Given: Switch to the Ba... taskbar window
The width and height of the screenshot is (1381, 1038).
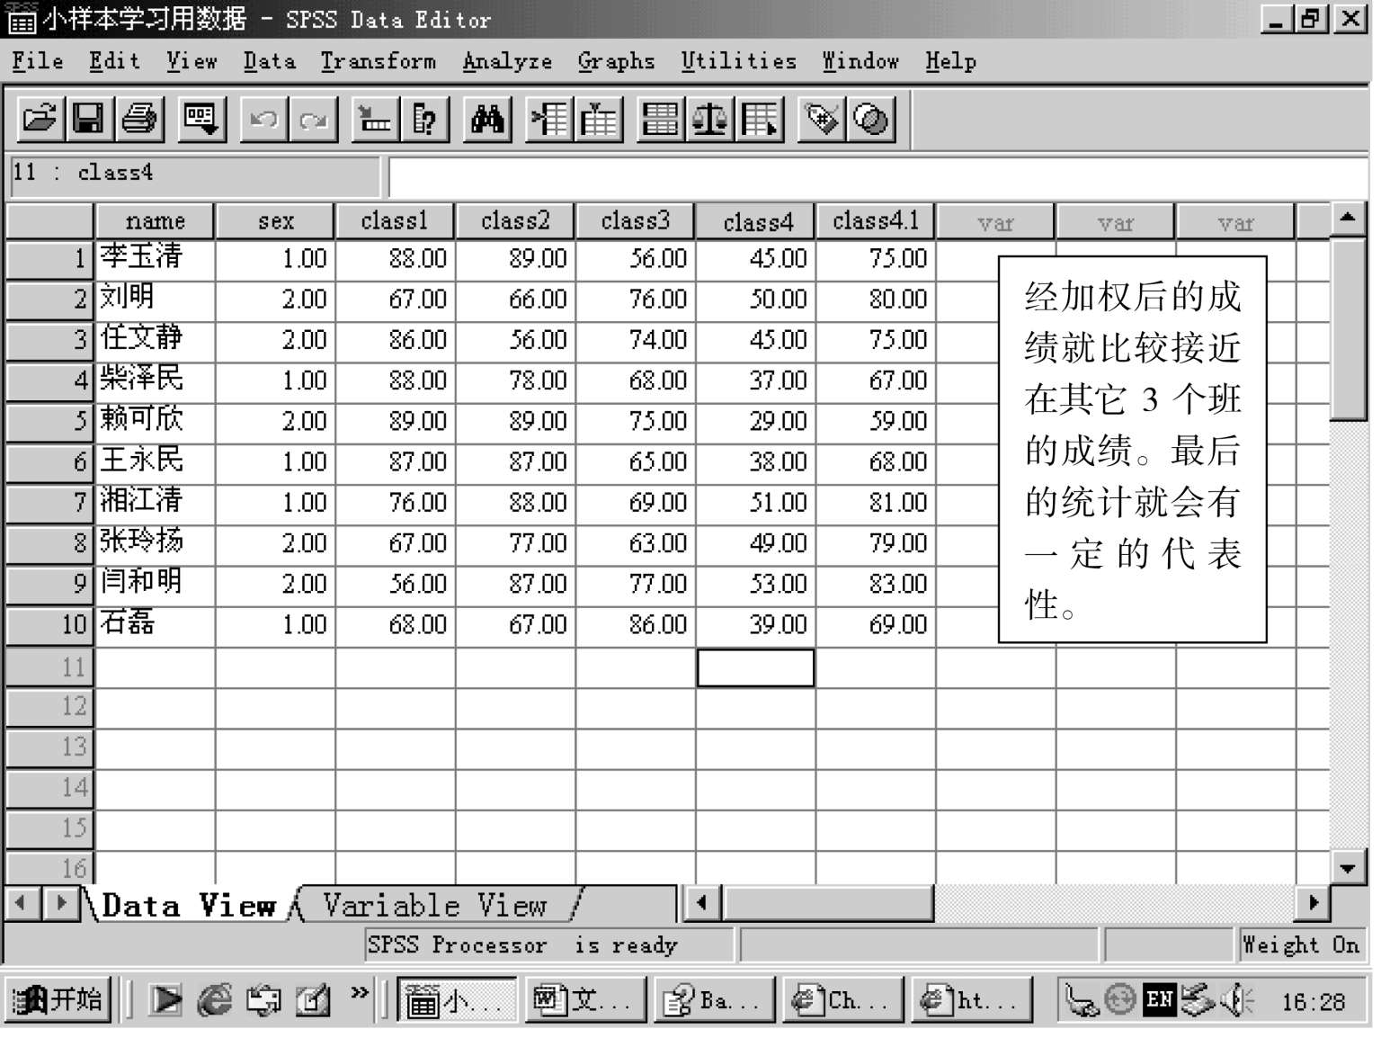Looking at the screenshot, I should (715, 999).
